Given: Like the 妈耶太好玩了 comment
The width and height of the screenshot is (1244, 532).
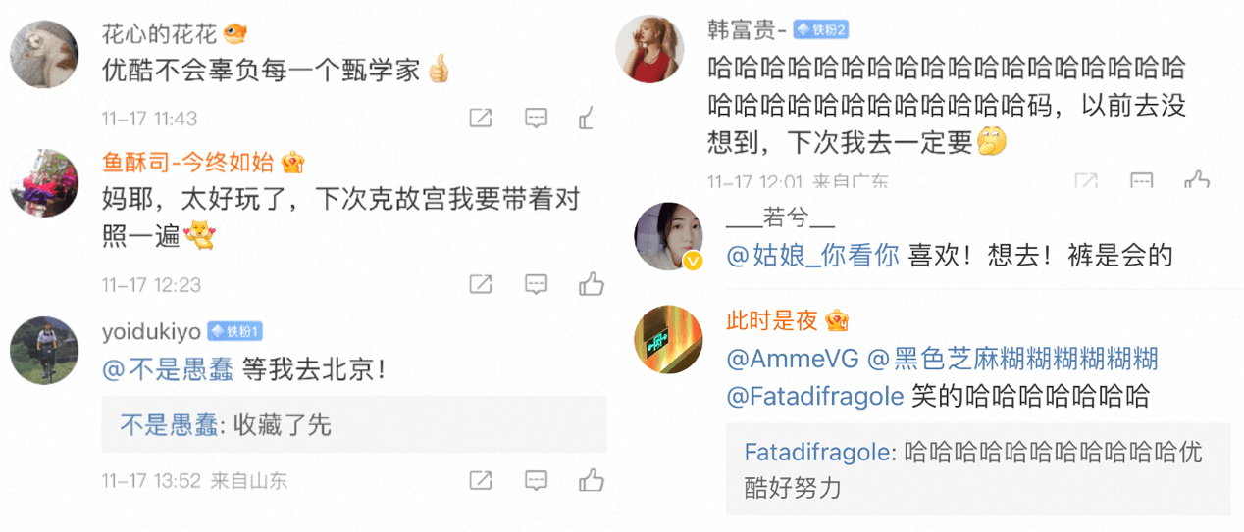Looking at the screenshot, I should (591, 284).
